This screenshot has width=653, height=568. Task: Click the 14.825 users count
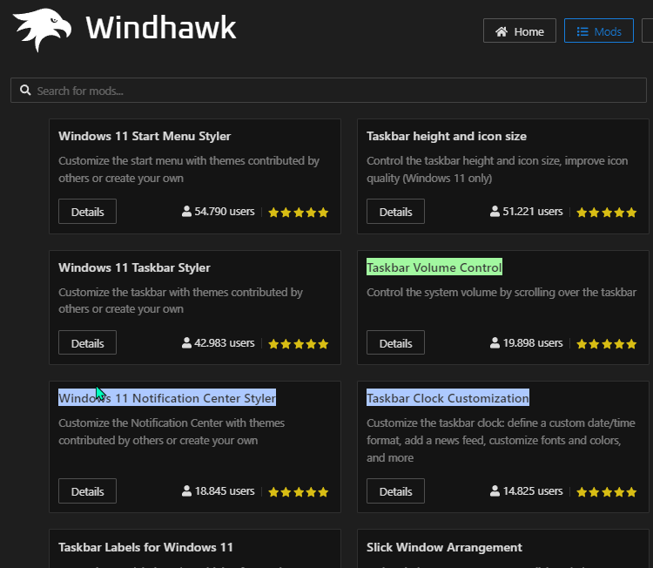(533, 491)
